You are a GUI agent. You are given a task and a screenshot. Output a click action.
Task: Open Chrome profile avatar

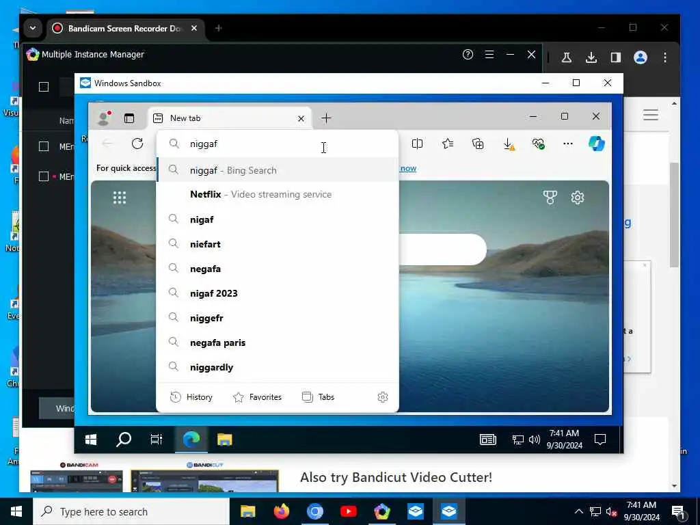(x=641, y=57)
